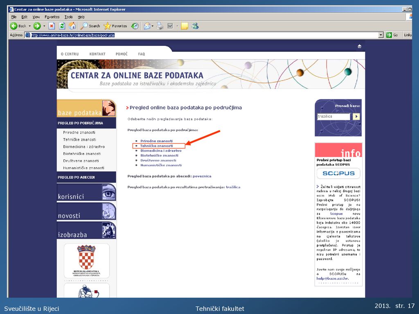Select Tehničke znanosti in the sidebar
The image size is (419, 314).
(79, 139)
